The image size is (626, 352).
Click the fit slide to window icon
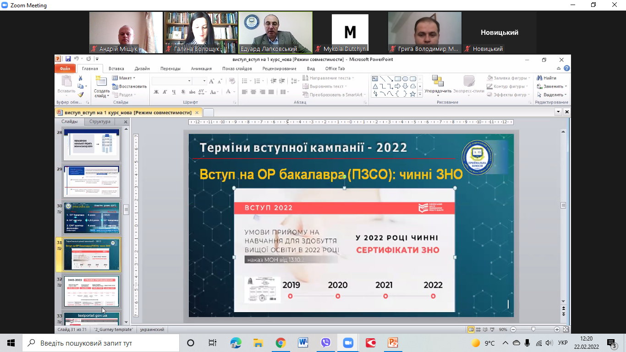click(566, 330)
